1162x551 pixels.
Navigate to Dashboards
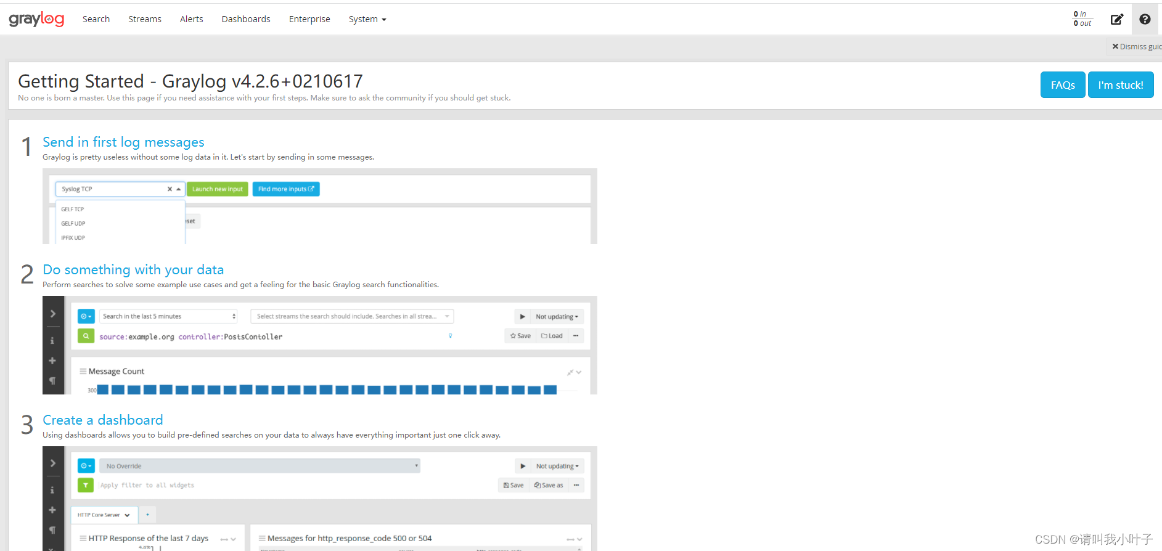tap(246, 19)
